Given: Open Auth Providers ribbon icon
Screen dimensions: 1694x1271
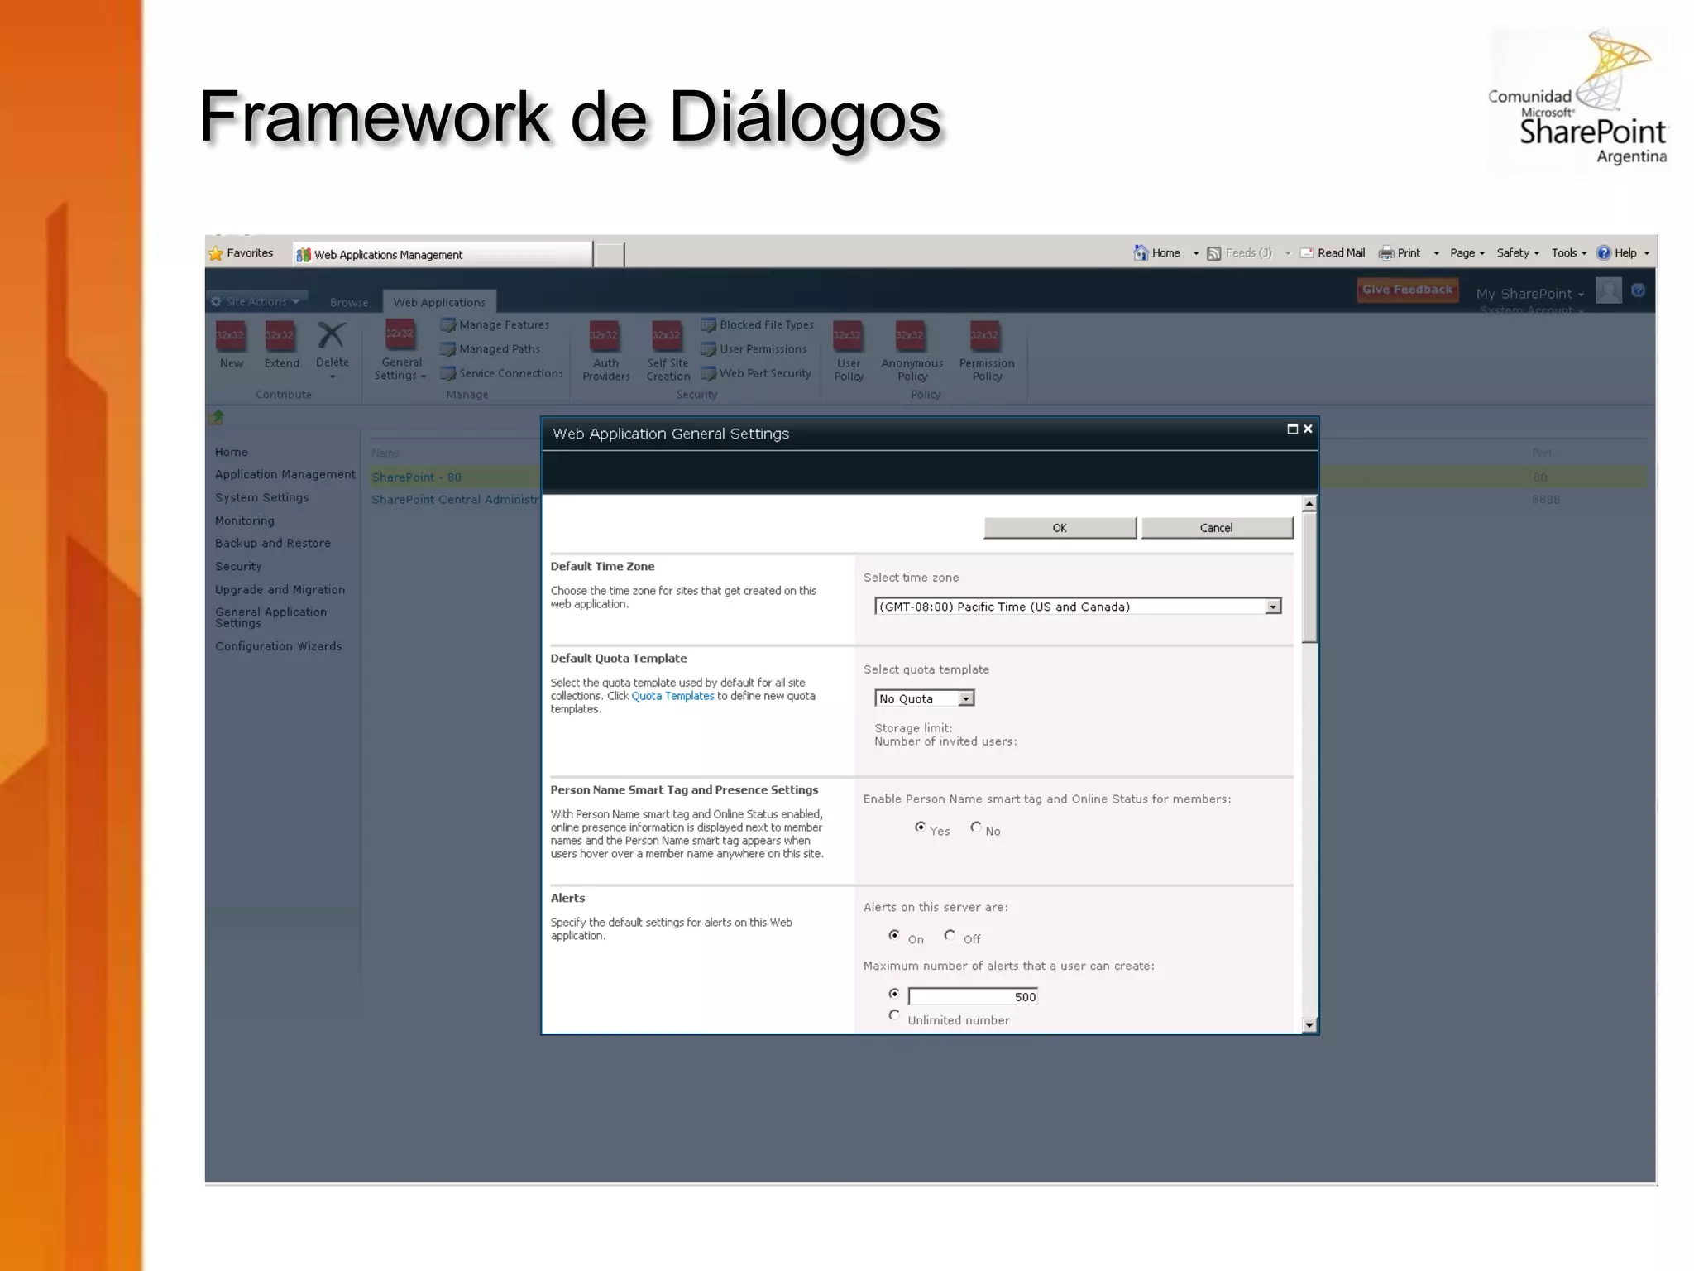Looking at the screenshot, I should pyautogui.click(x=604, y=336).
